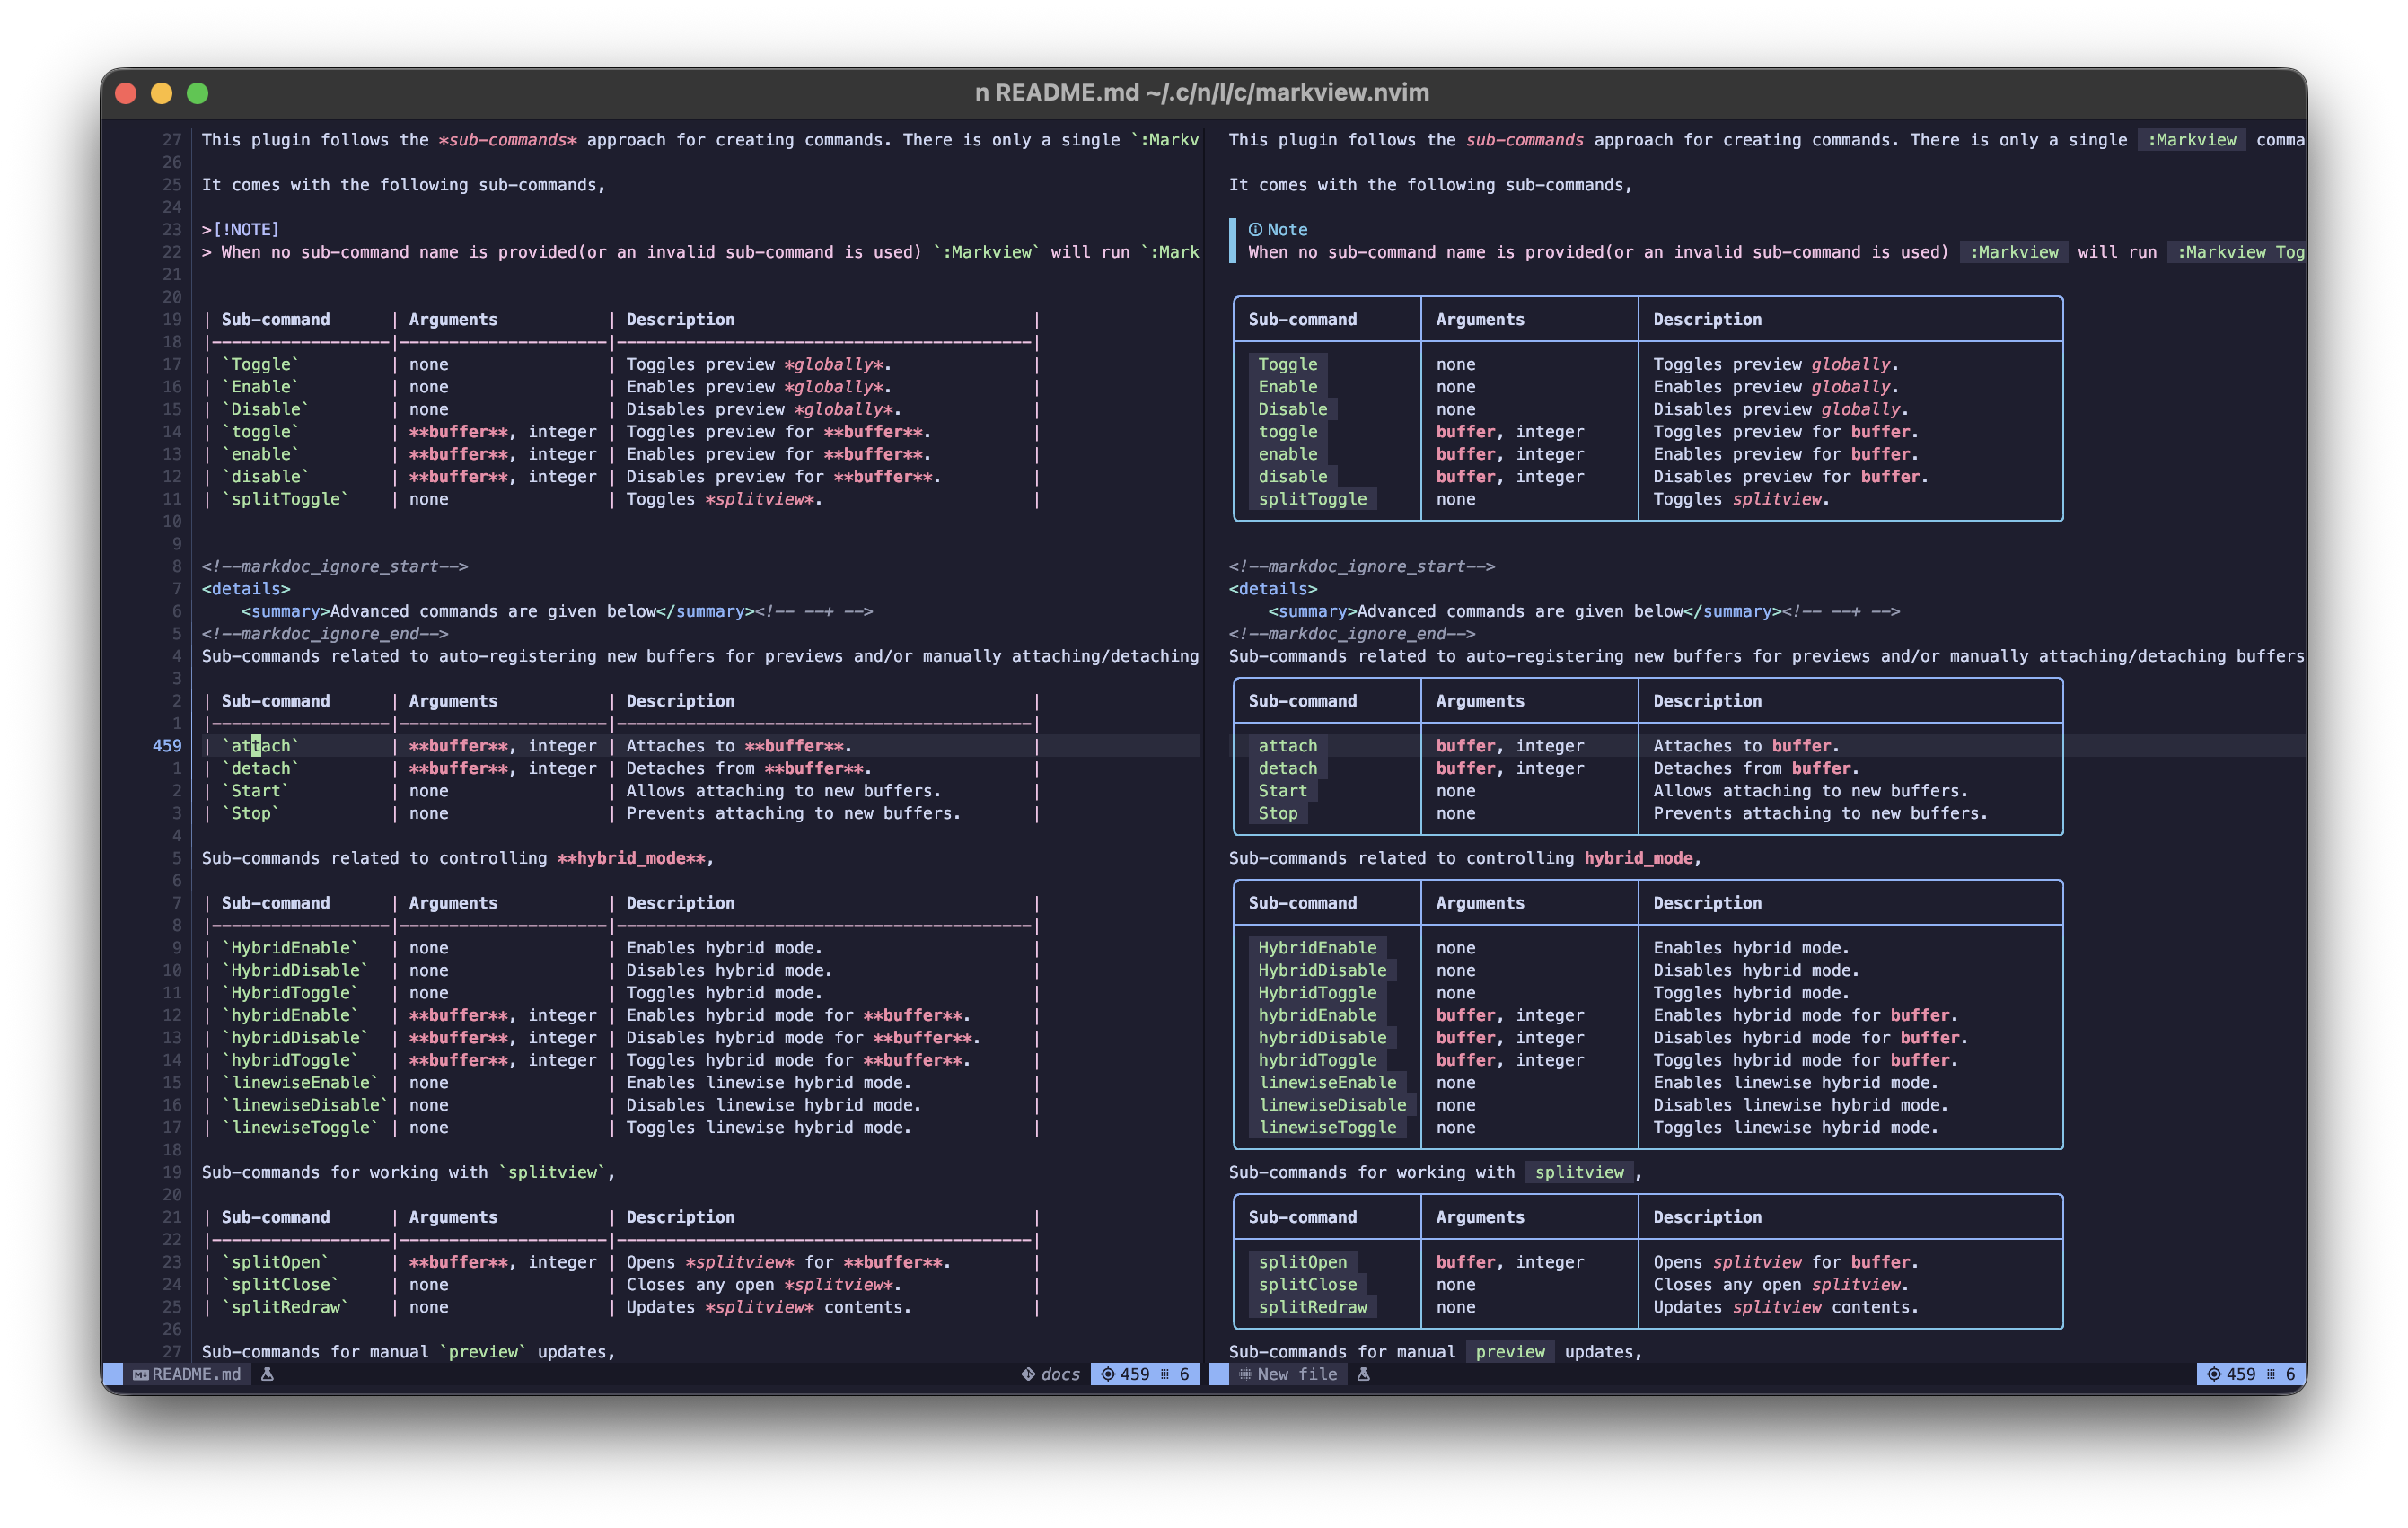Click the git branch icon before docs
The width and height of the screenshot is (2408, 1528).
coord(1027,1374)
